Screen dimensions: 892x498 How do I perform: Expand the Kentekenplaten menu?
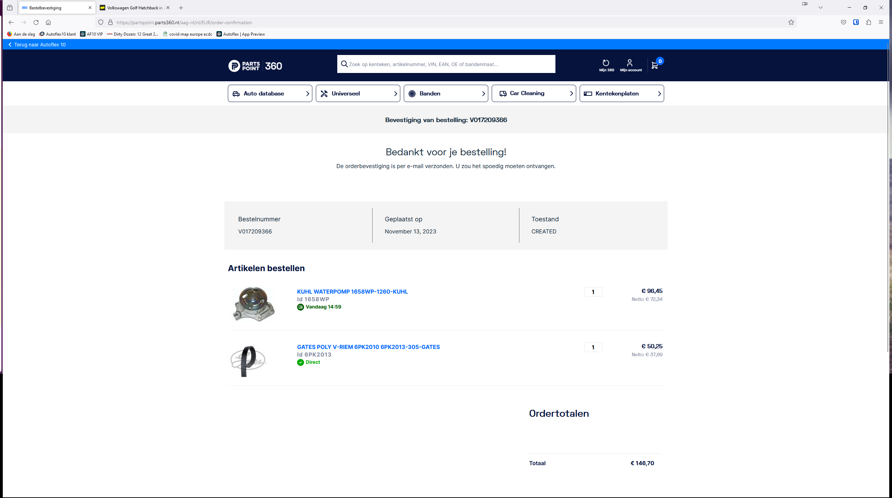[x=622, y=93]
